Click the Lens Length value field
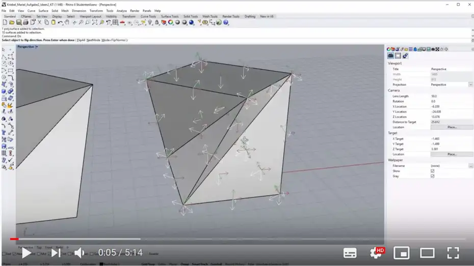474x266 pixels. click(452, 96)
